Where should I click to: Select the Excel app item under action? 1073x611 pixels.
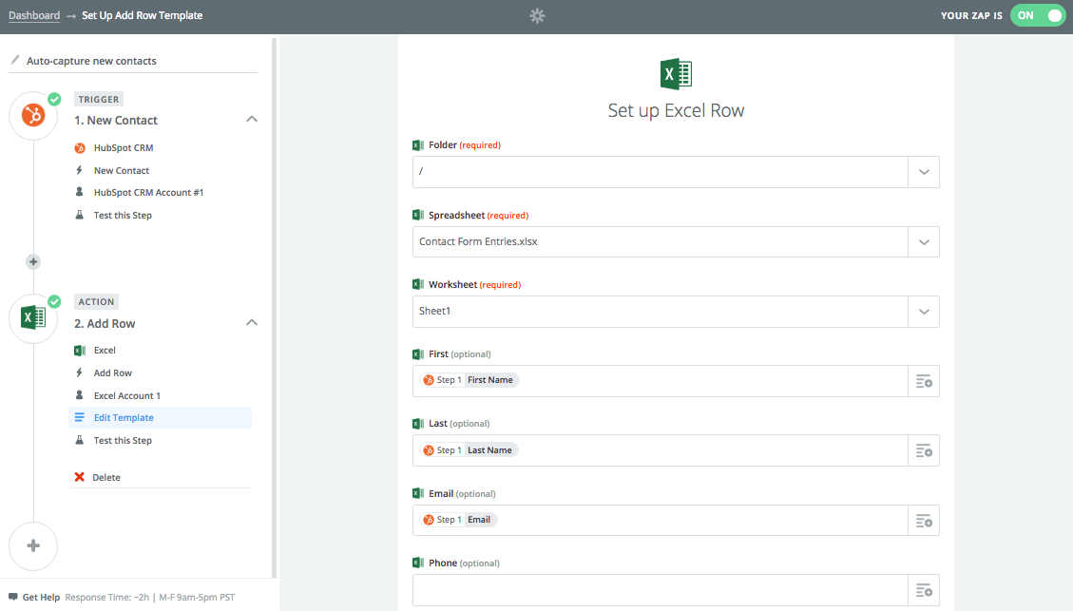[x=105, y=351]
